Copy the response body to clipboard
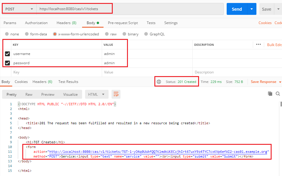 (x=270, y=93)
